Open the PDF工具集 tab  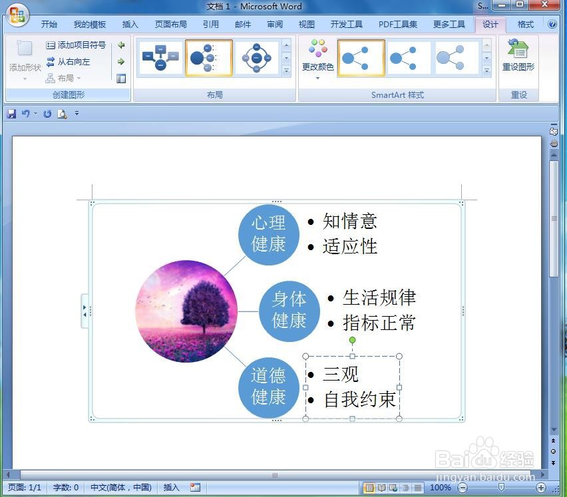click(398, 24)
